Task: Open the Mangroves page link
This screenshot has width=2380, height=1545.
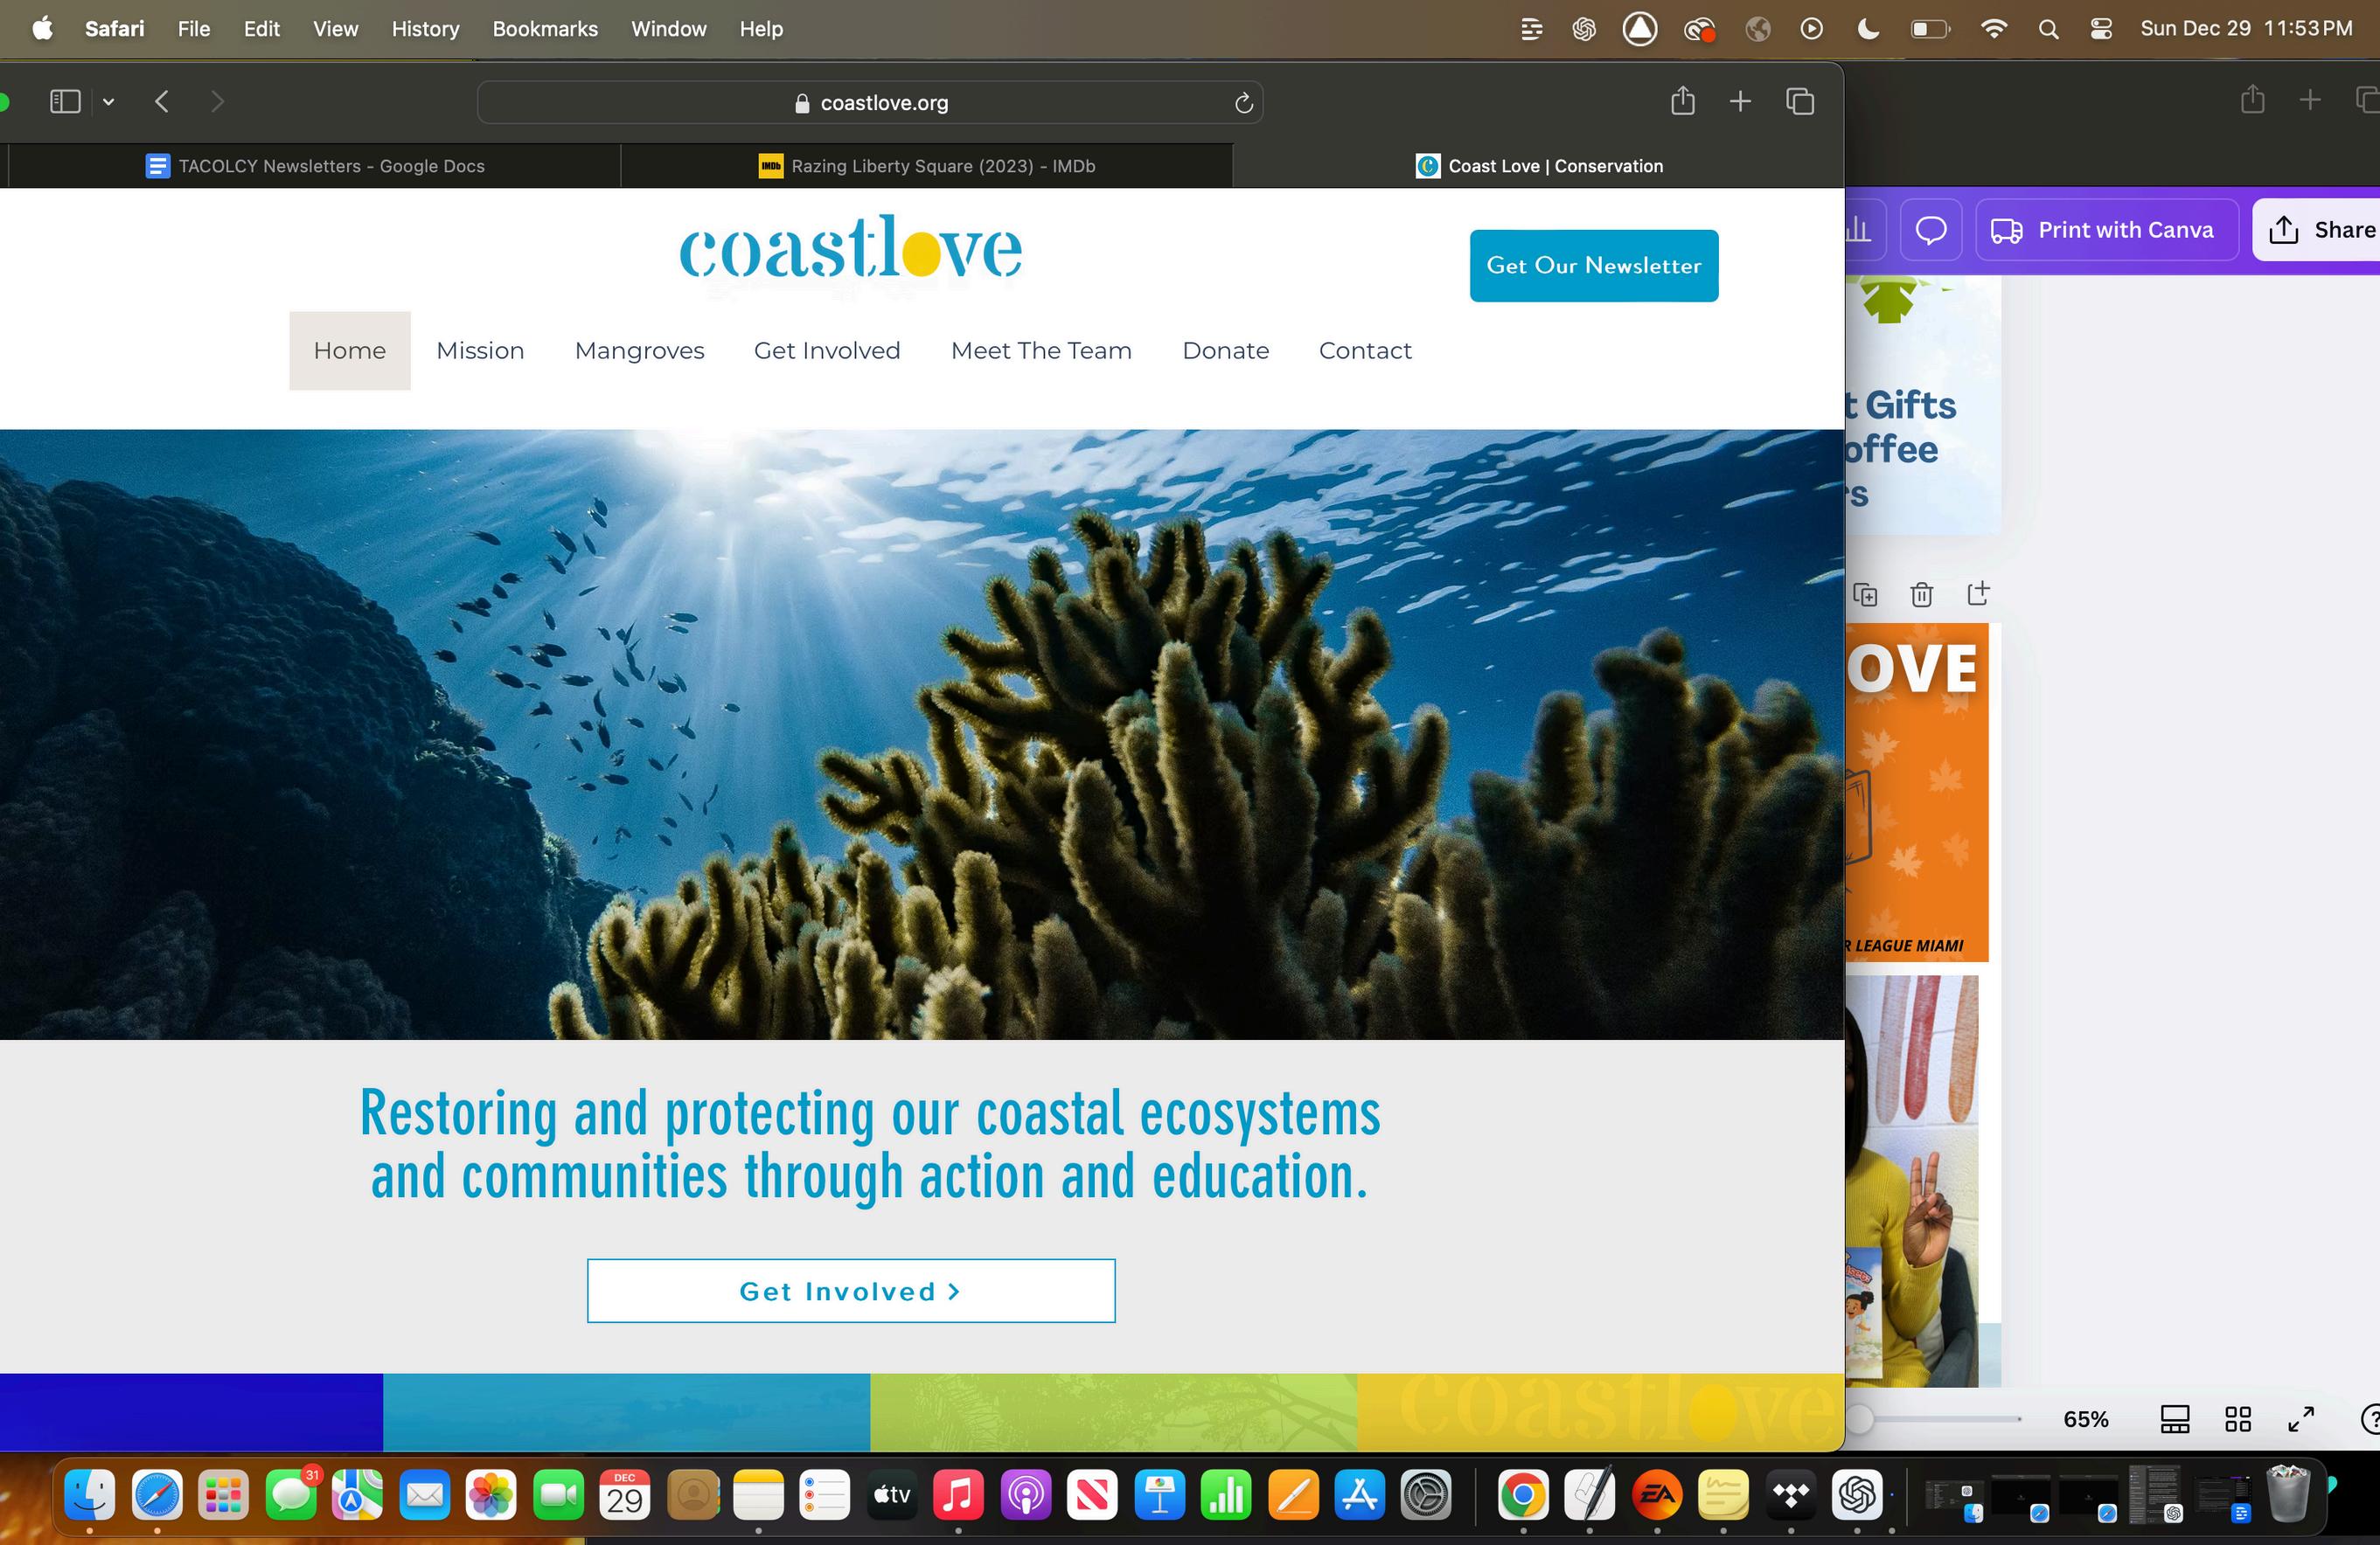Action: [640, 350]
